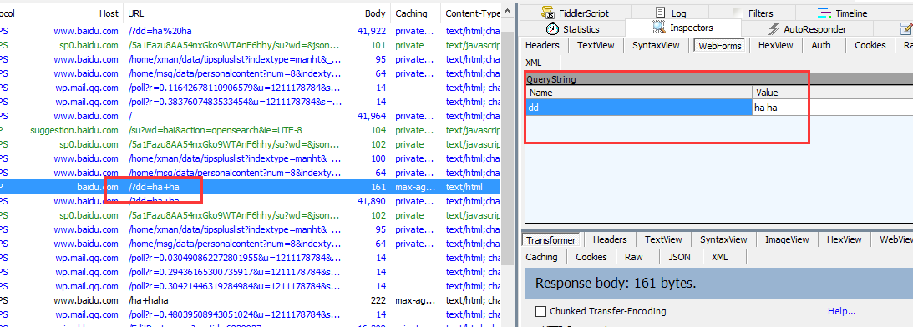This screenshot has width=913, height=327.
Task: Open the response Transformer tab
Action: pos(550,239)
